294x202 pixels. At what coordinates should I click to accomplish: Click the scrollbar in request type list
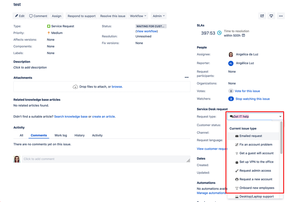[x=281, y=138]
